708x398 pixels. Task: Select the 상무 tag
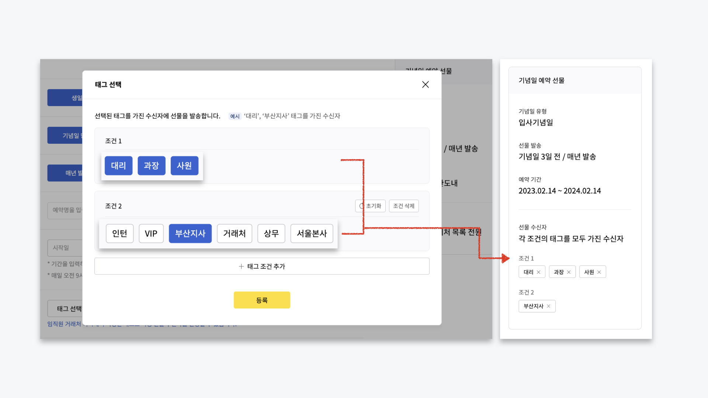click(x=271, y=233)
